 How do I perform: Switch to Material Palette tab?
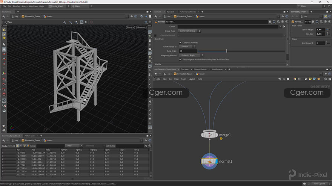200,70
